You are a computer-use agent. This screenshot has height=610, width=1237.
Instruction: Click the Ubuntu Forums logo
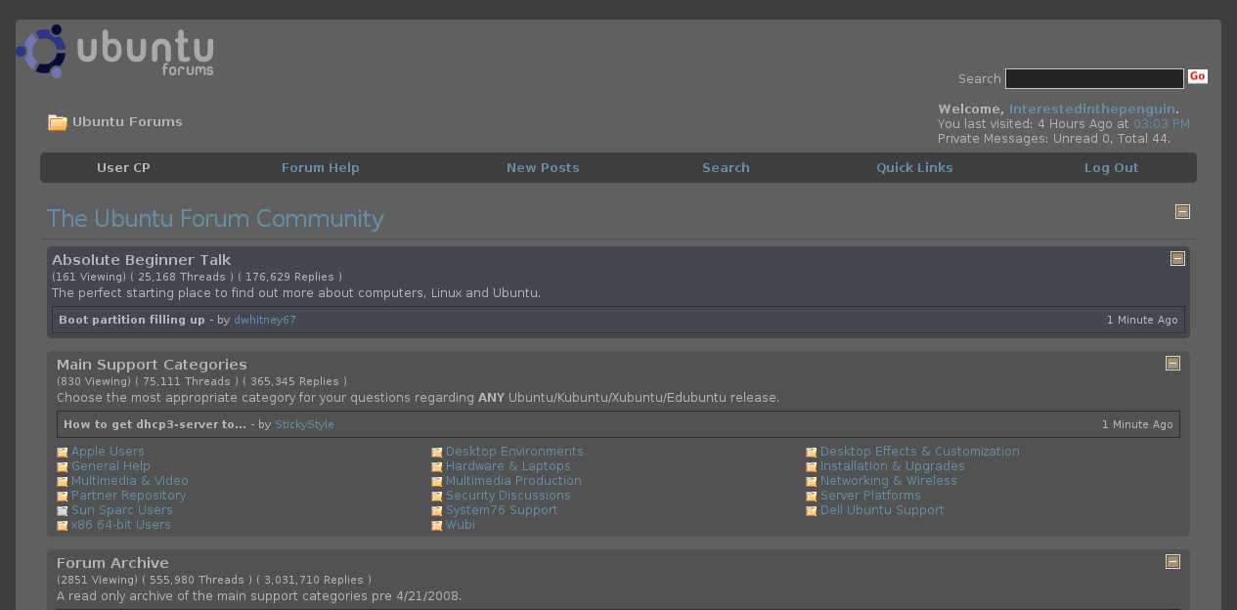click(115, 53)
